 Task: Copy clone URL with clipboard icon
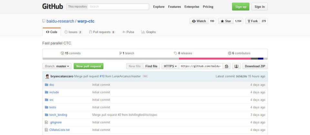click(x=227, y=66)
